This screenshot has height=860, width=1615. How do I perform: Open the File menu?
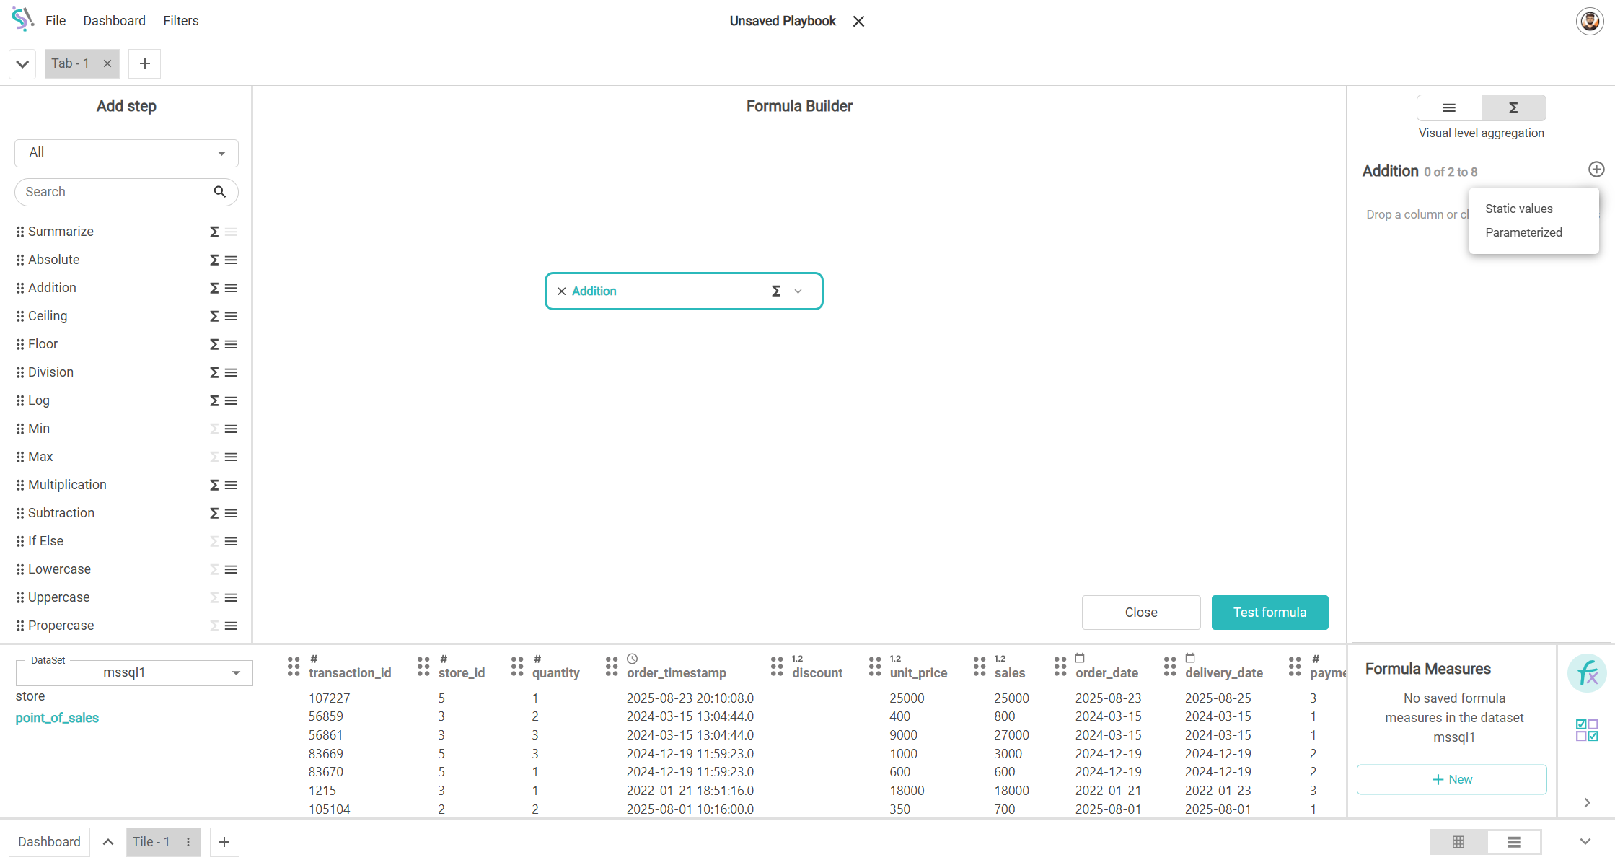pyautogui.click(x=56, y=21)
